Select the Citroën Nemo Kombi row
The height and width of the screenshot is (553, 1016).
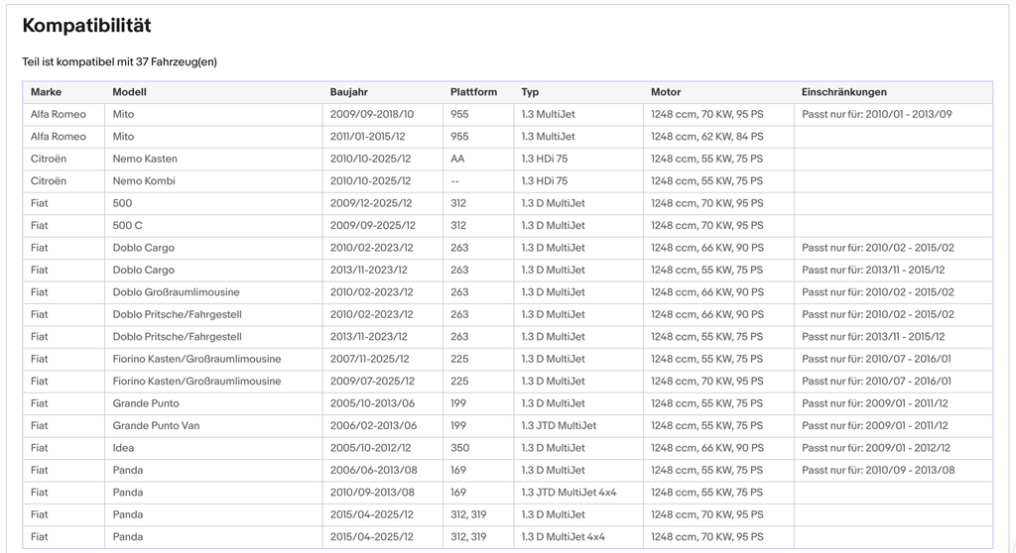(x=507, y=180)
